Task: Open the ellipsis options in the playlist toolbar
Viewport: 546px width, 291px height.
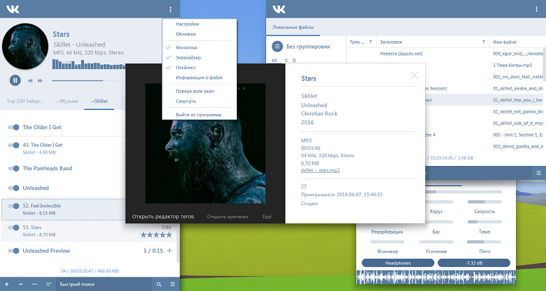Action: coord(35,284)
